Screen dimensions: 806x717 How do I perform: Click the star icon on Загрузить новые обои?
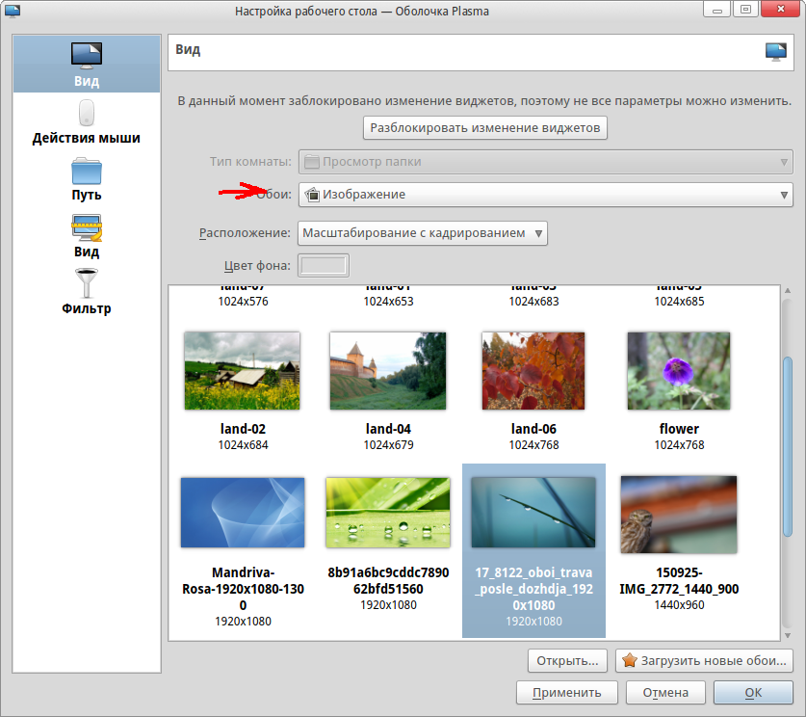[629, 660]
